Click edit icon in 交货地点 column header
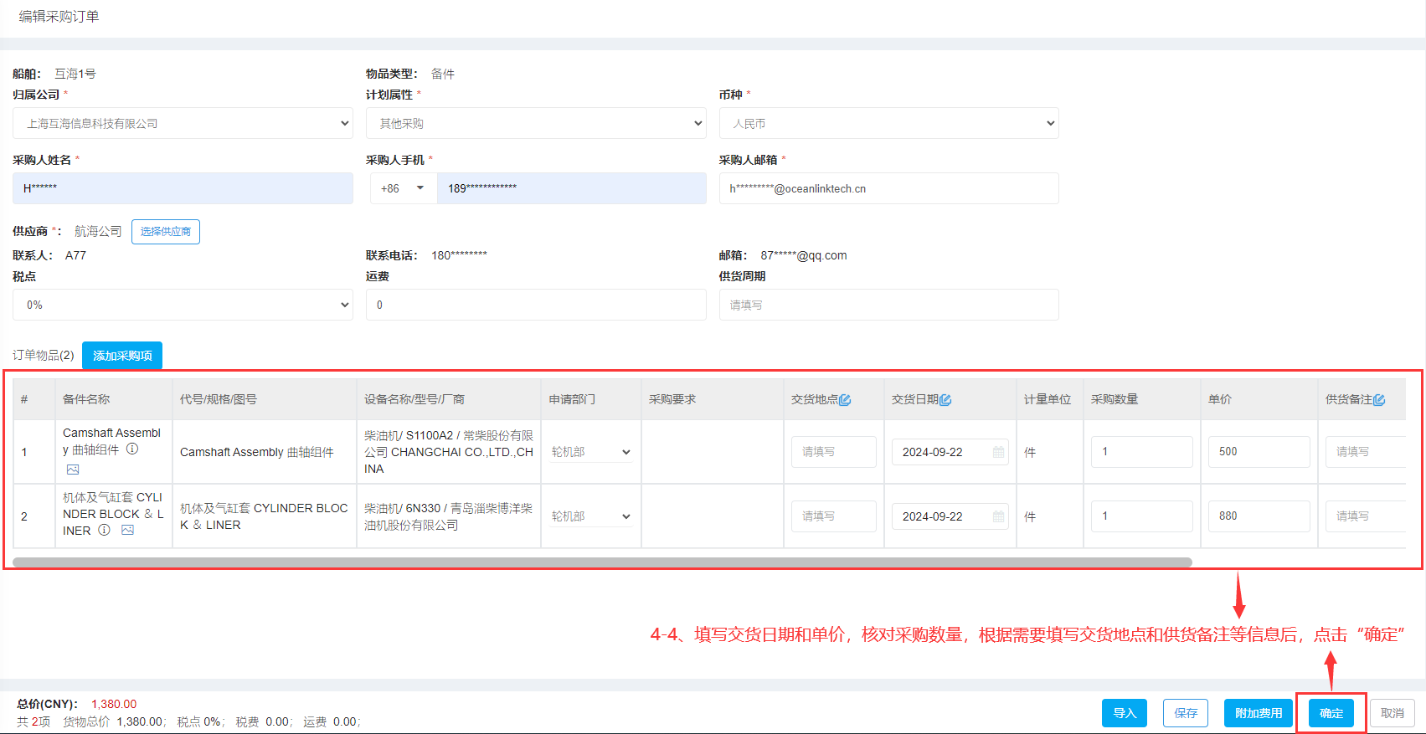Screen dimensions: 1426x734 845,400
